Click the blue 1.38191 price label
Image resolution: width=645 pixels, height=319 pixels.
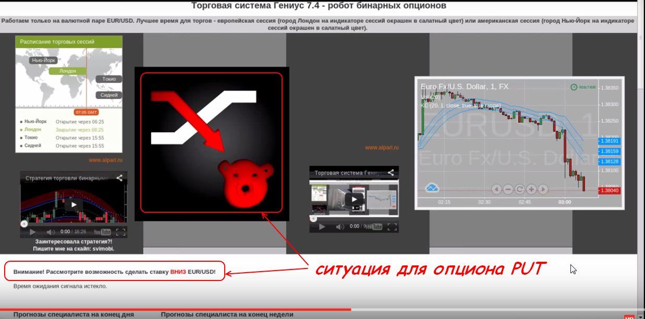pos(609,141)
